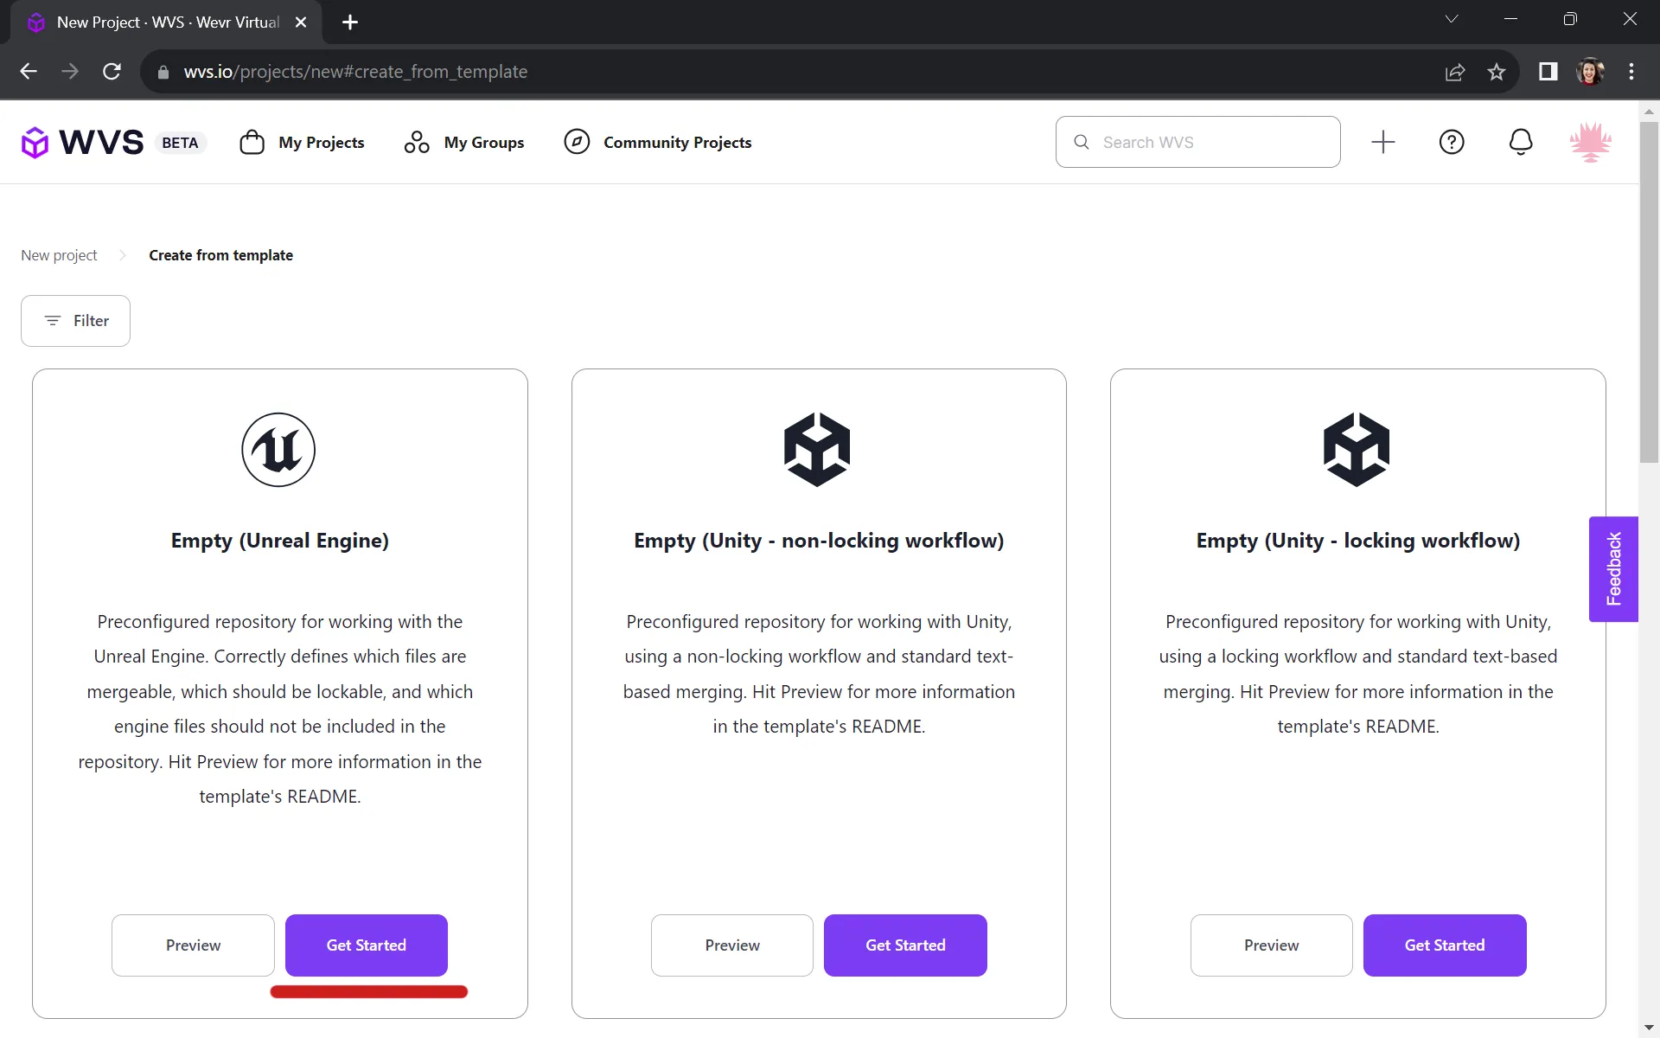Open the Feedback panel
The image size is (1660, 1038).
1613,568
